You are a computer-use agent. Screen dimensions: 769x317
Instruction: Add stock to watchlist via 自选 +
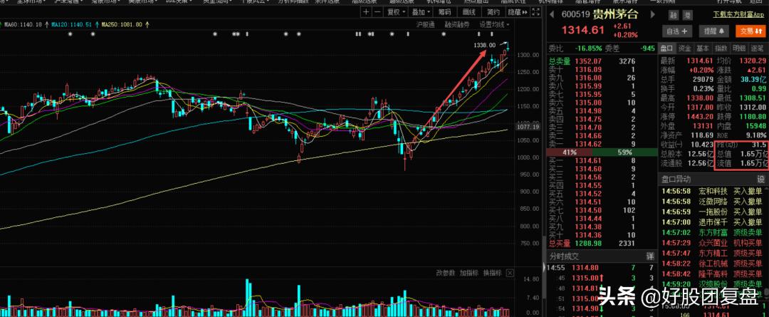click(x=677, y=31)
